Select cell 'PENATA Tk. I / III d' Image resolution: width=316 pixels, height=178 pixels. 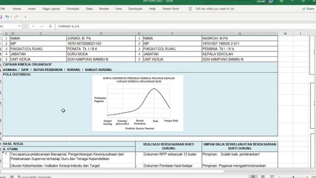[101, 49]
